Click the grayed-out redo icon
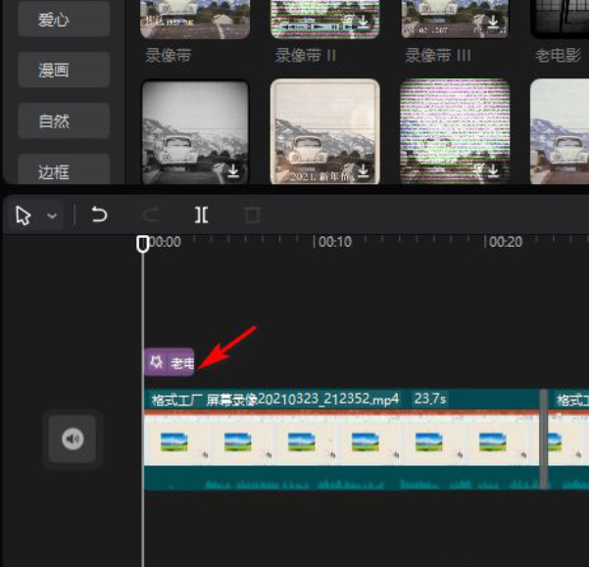This screenshot has height=567, width=589. pyautogui.click(x=150, y=215)
